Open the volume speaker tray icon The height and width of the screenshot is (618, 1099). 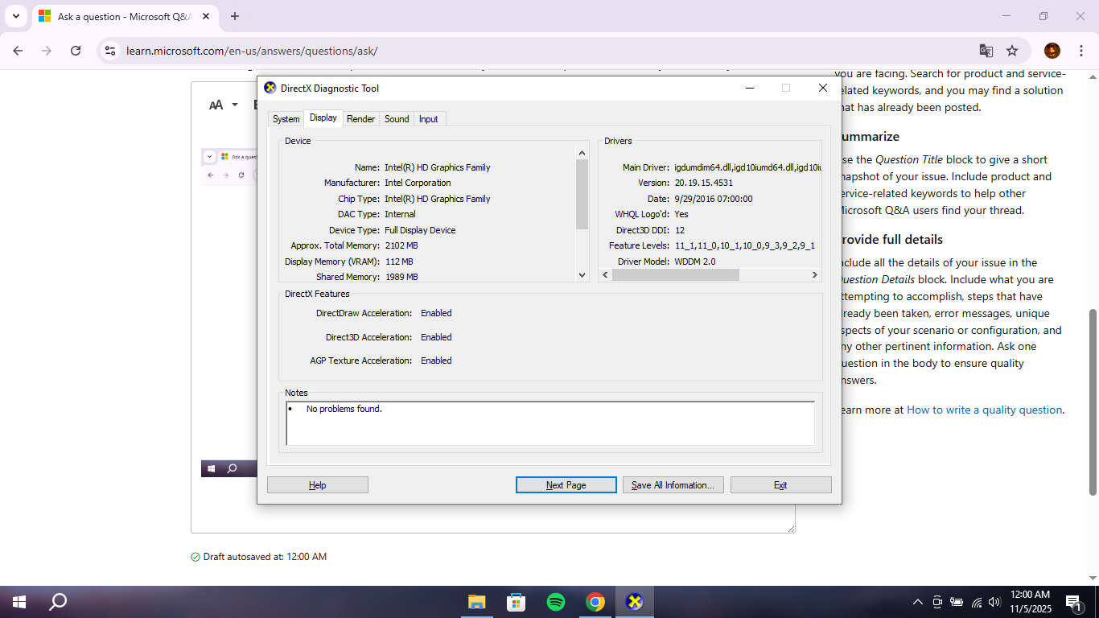[x=994, y=602]
